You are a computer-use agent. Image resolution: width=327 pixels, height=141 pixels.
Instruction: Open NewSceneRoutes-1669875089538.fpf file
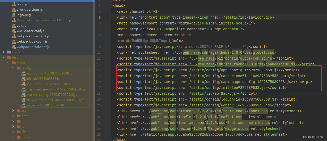[x=55, y=100]
